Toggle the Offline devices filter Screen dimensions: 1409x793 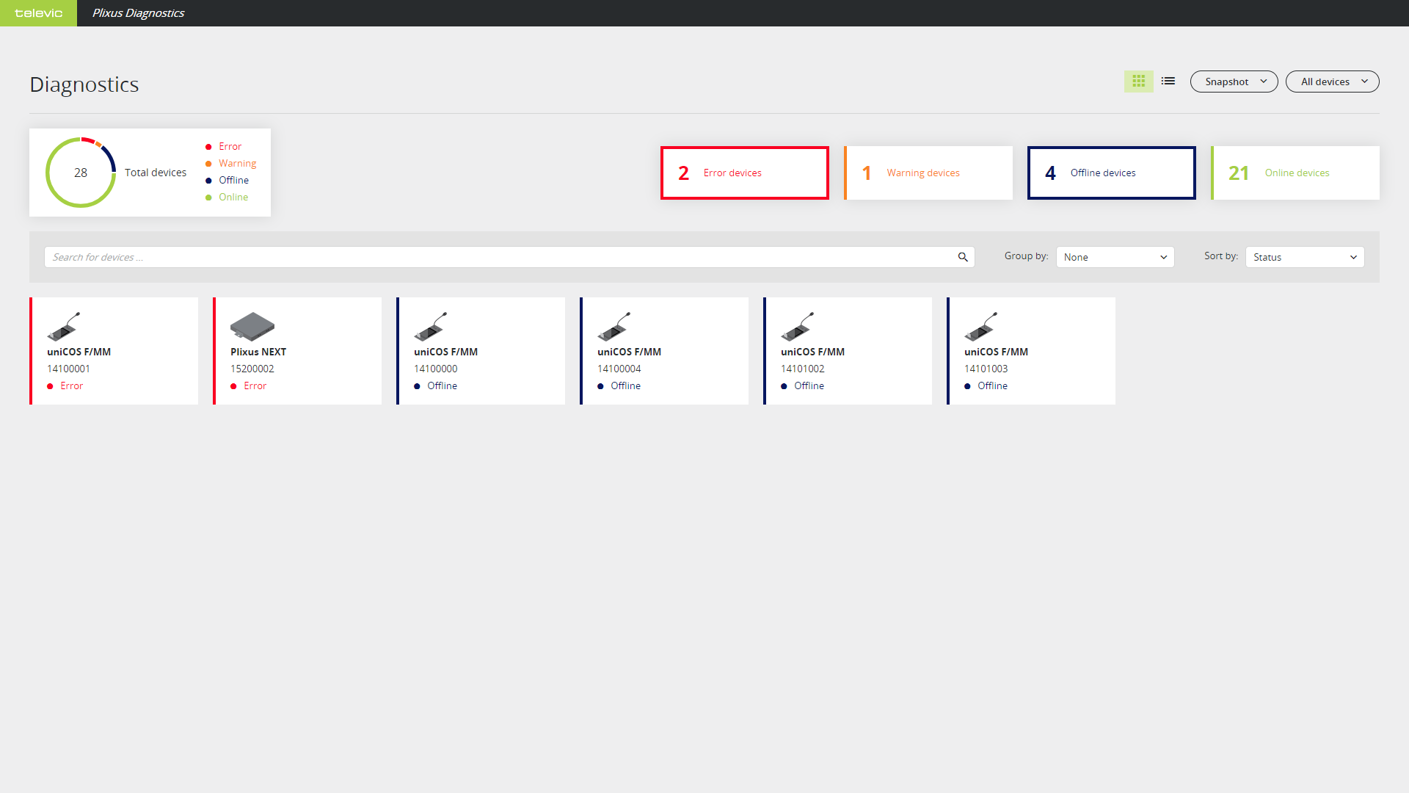[x=1111, y=173]
